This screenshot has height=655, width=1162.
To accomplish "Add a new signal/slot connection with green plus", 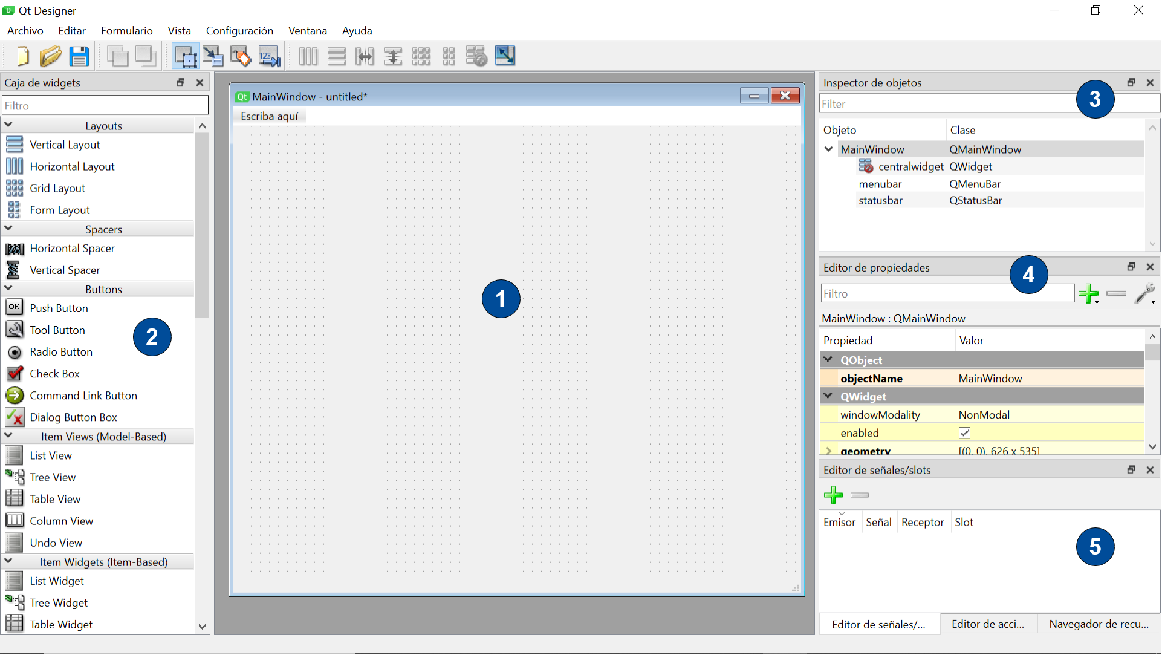I will (x=834, y=495).
